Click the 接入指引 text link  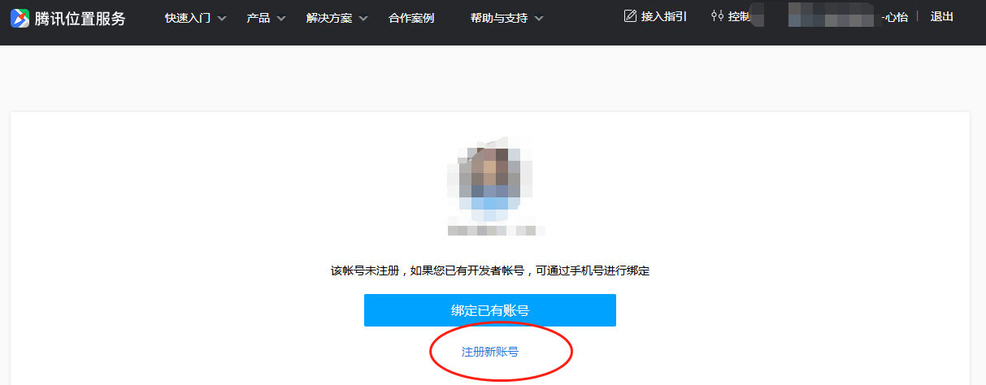(664, 16)
